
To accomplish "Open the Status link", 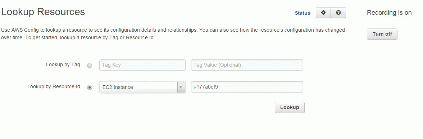I will [x=303, y=13].
